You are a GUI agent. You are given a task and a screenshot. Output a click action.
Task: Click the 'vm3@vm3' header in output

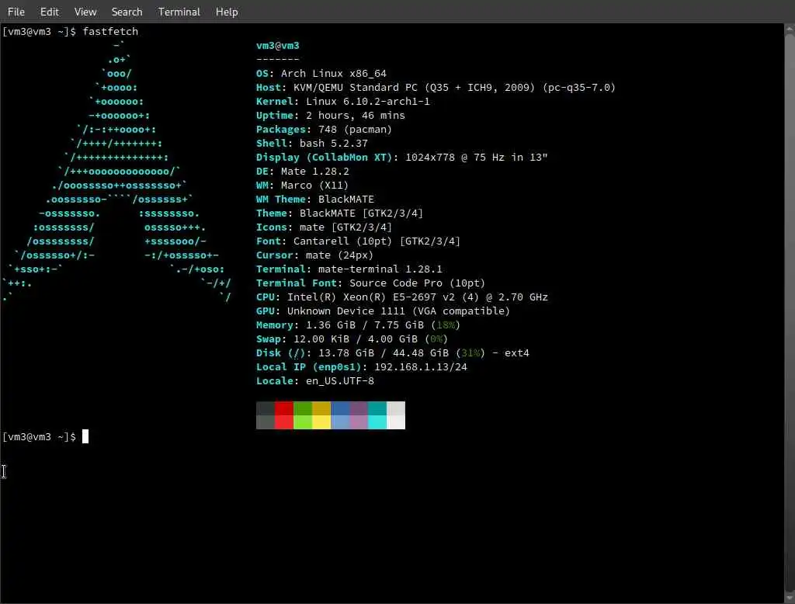[278, 46]
